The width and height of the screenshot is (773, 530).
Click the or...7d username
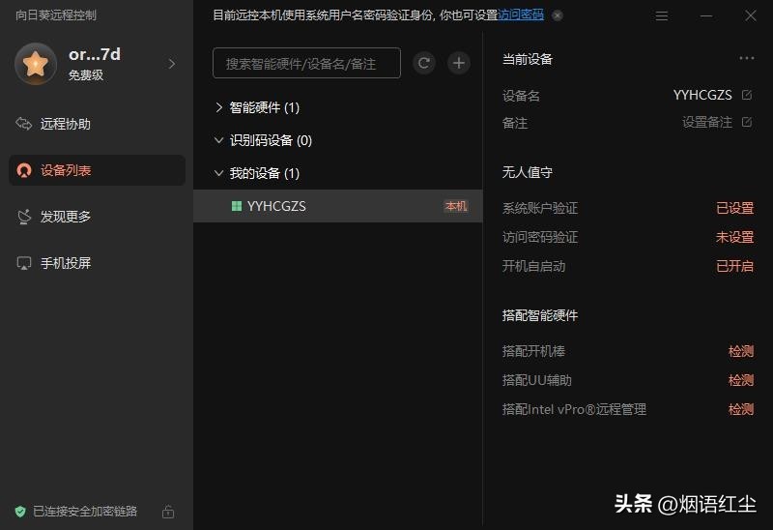point(95,54)
